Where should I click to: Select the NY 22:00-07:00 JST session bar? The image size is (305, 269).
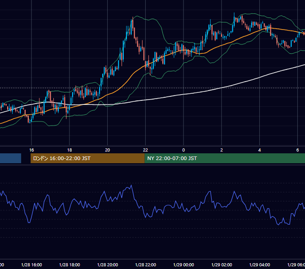225,158
